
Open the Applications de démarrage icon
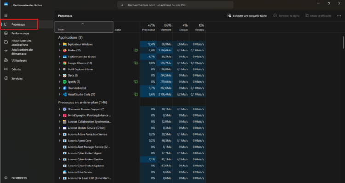(6, 51)
